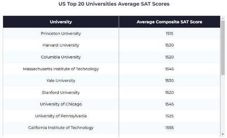Click the University column header
Viewport: 227px width, 138px height.
point(61,22)
